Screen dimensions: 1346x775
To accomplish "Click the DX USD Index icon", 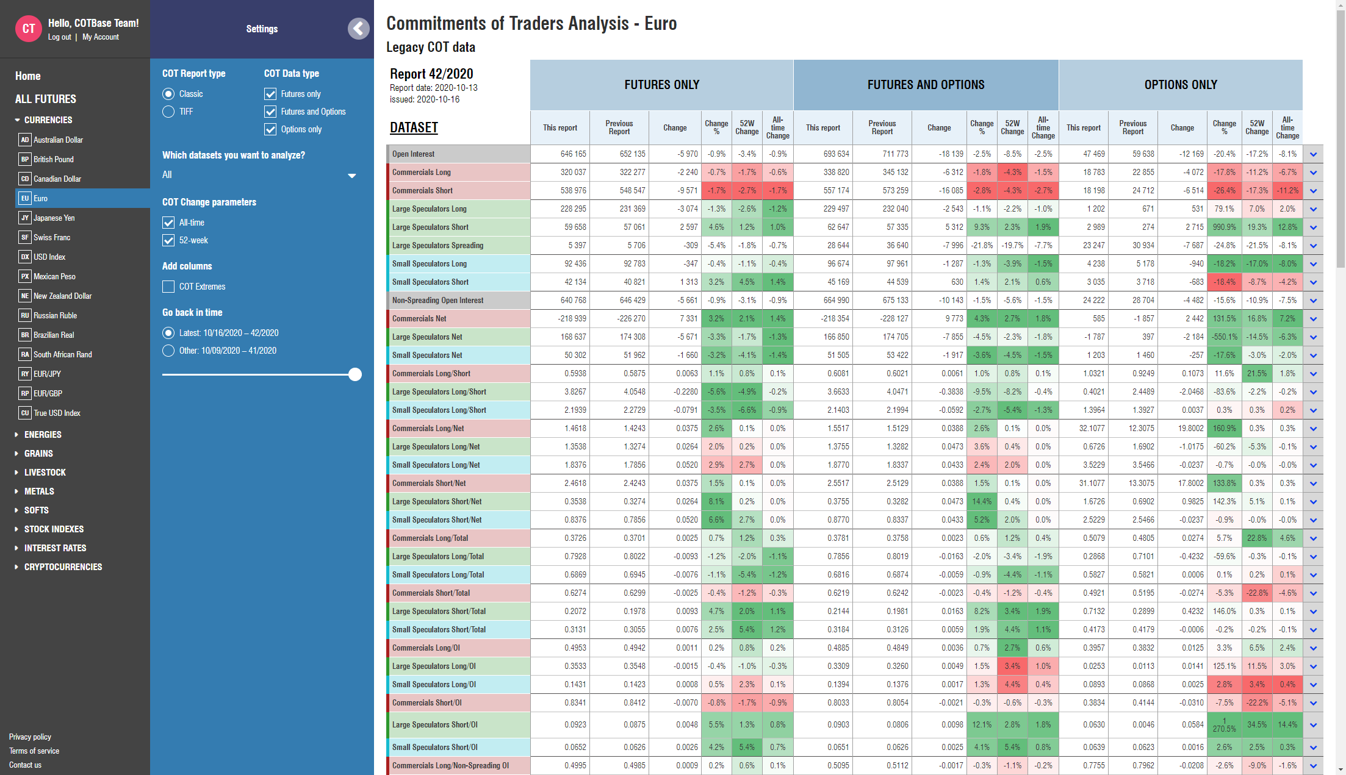I will pyautogui.click(x=24, y=257).
